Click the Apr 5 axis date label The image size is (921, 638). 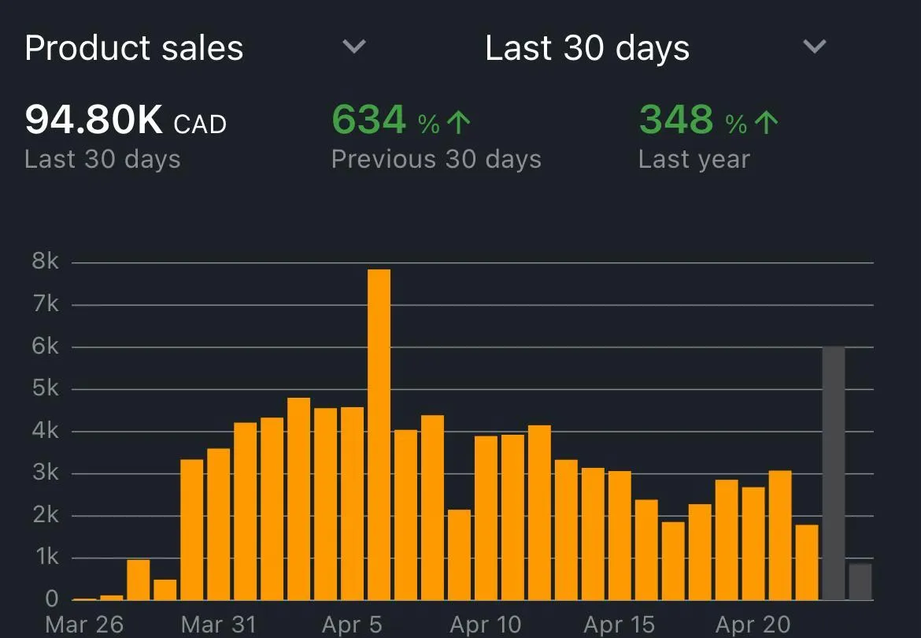(352, 625)
